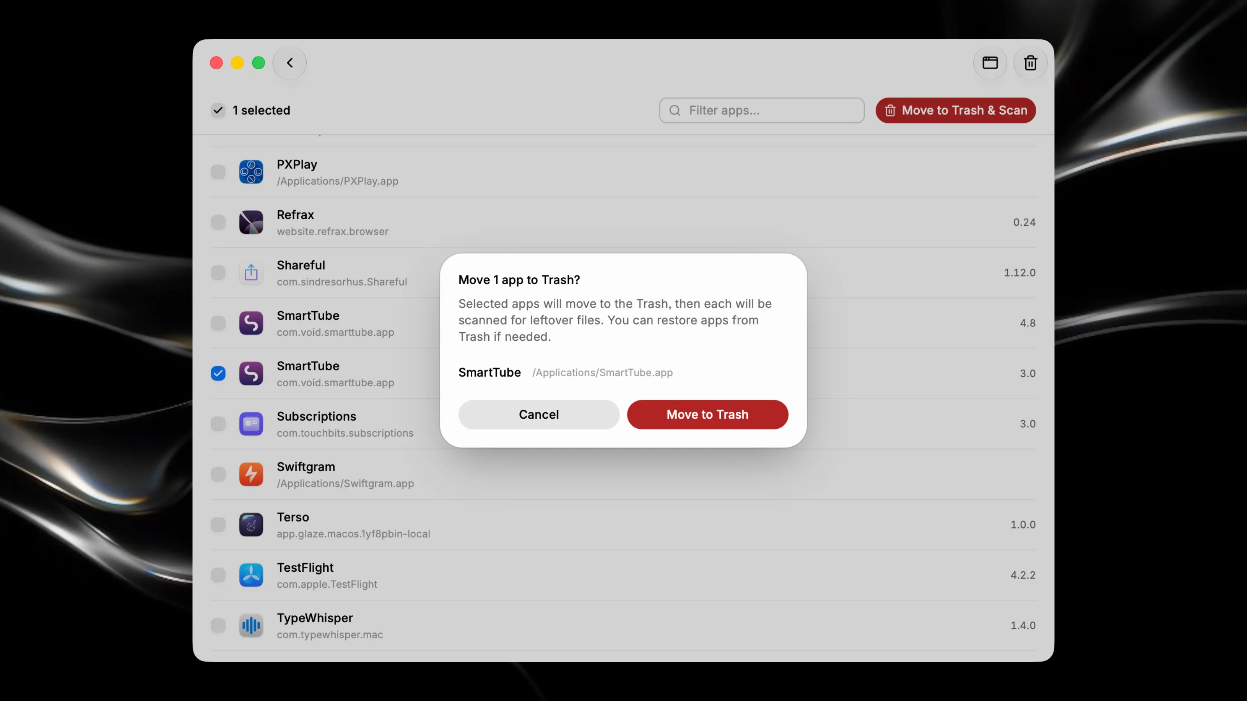Click the Subscriptions app icon
Viewport: 1247px width, 701px height.
click(251, 424)
